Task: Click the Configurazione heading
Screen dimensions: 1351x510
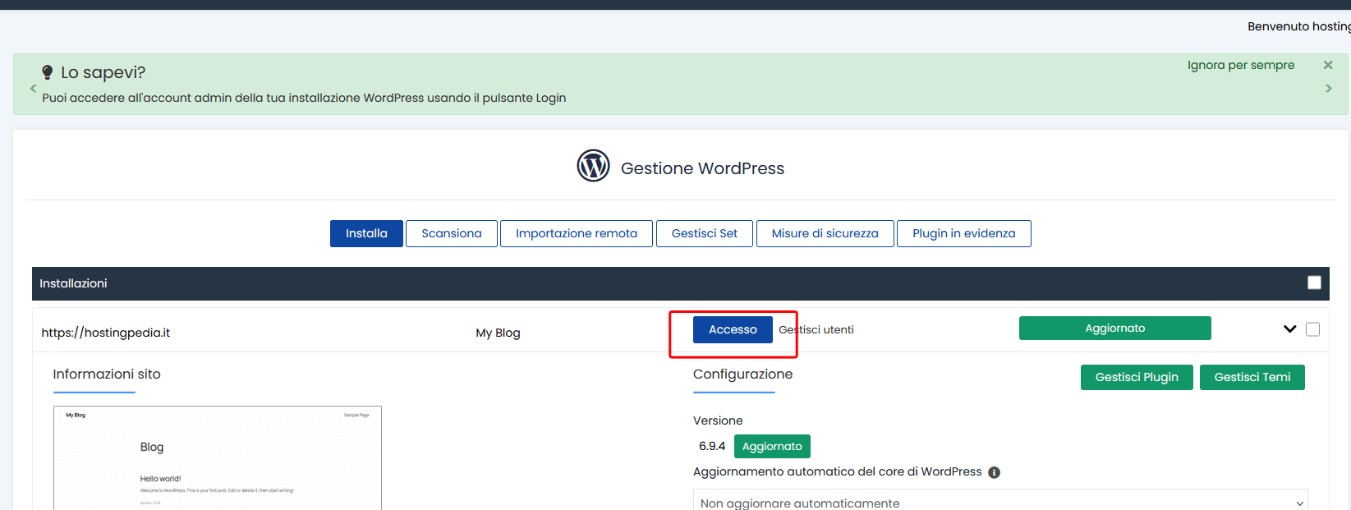Action: click(x=742, y=374)
